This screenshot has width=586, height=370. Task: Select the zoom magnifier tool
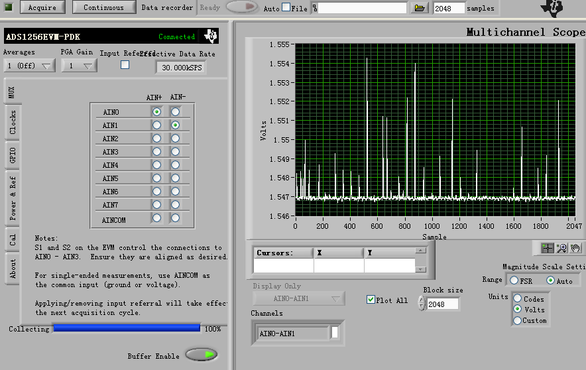click(x=562, y=247)
